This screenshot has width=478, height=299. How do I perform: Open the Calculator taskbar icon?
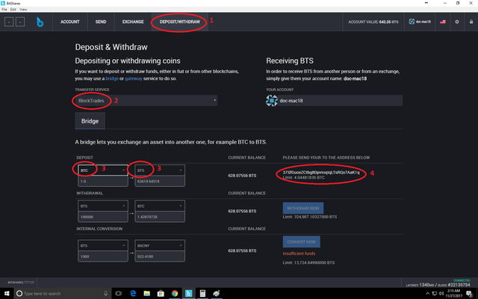202,294
